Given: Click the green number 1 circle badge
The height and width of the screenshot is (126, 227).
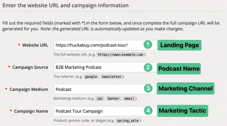Looking at the screenshot, I should [x=148, y=44].
